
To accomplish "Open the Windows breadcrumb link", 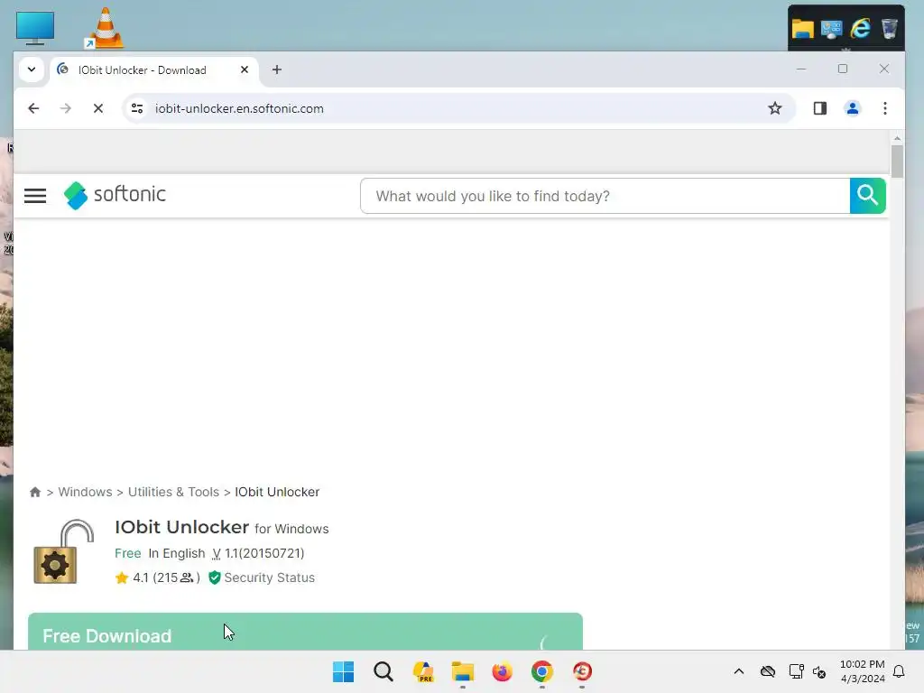I will tap(85, 492).
